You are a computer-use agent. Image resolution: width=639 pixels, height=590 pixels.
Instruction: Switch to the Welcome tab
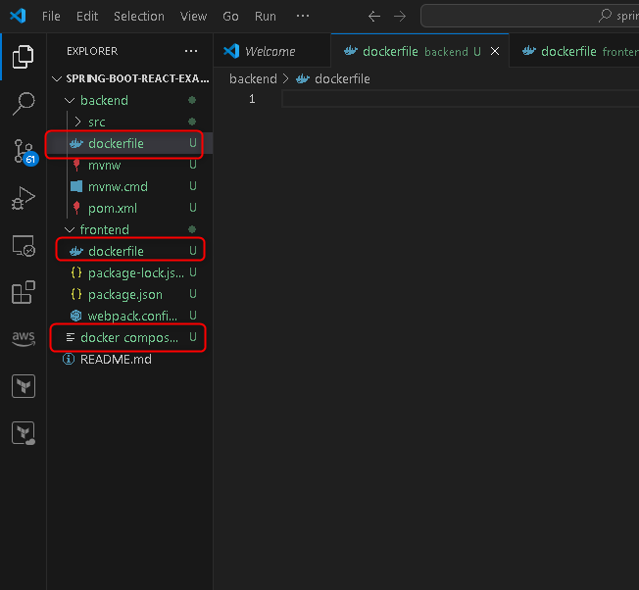pos(271,51)
